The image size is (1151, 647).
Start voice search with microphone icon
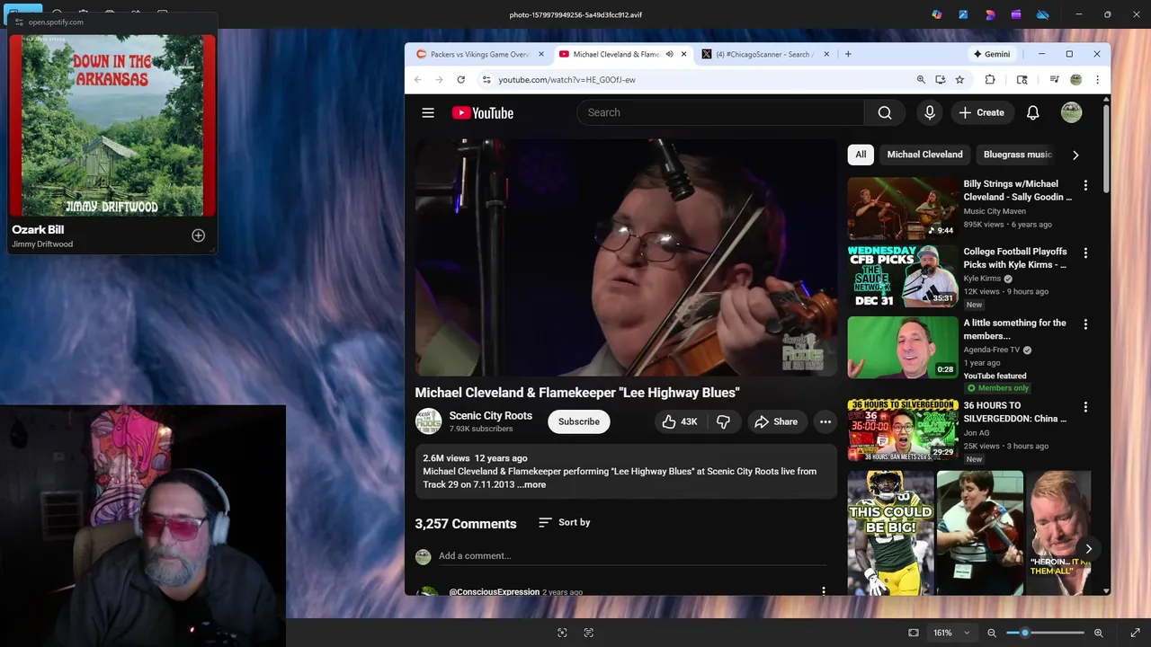(x=930, y=112)
